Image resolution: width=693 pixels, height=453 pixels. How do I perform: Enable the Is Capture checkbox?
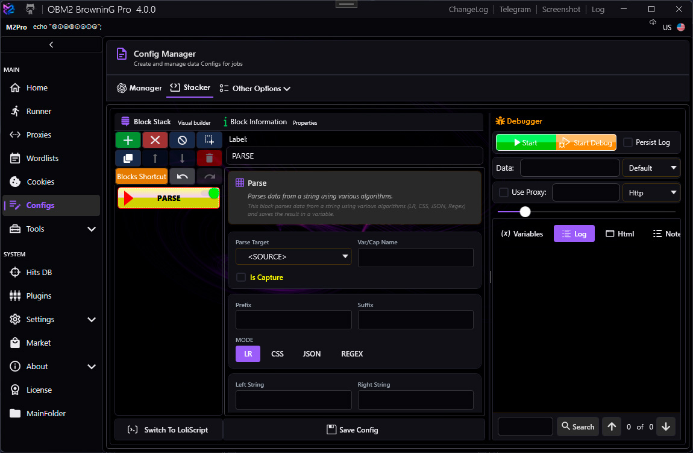241,277
